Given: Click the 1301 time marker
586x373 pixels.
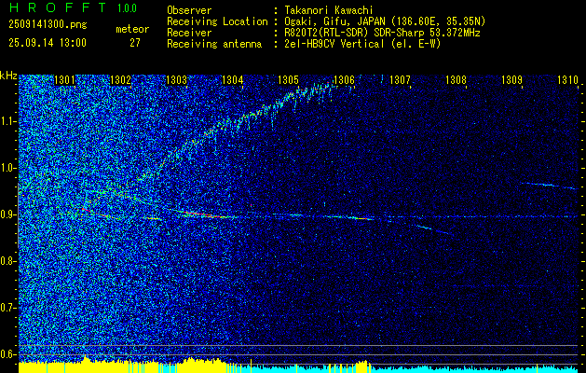Looking at the screenshot, I should 64,80.
